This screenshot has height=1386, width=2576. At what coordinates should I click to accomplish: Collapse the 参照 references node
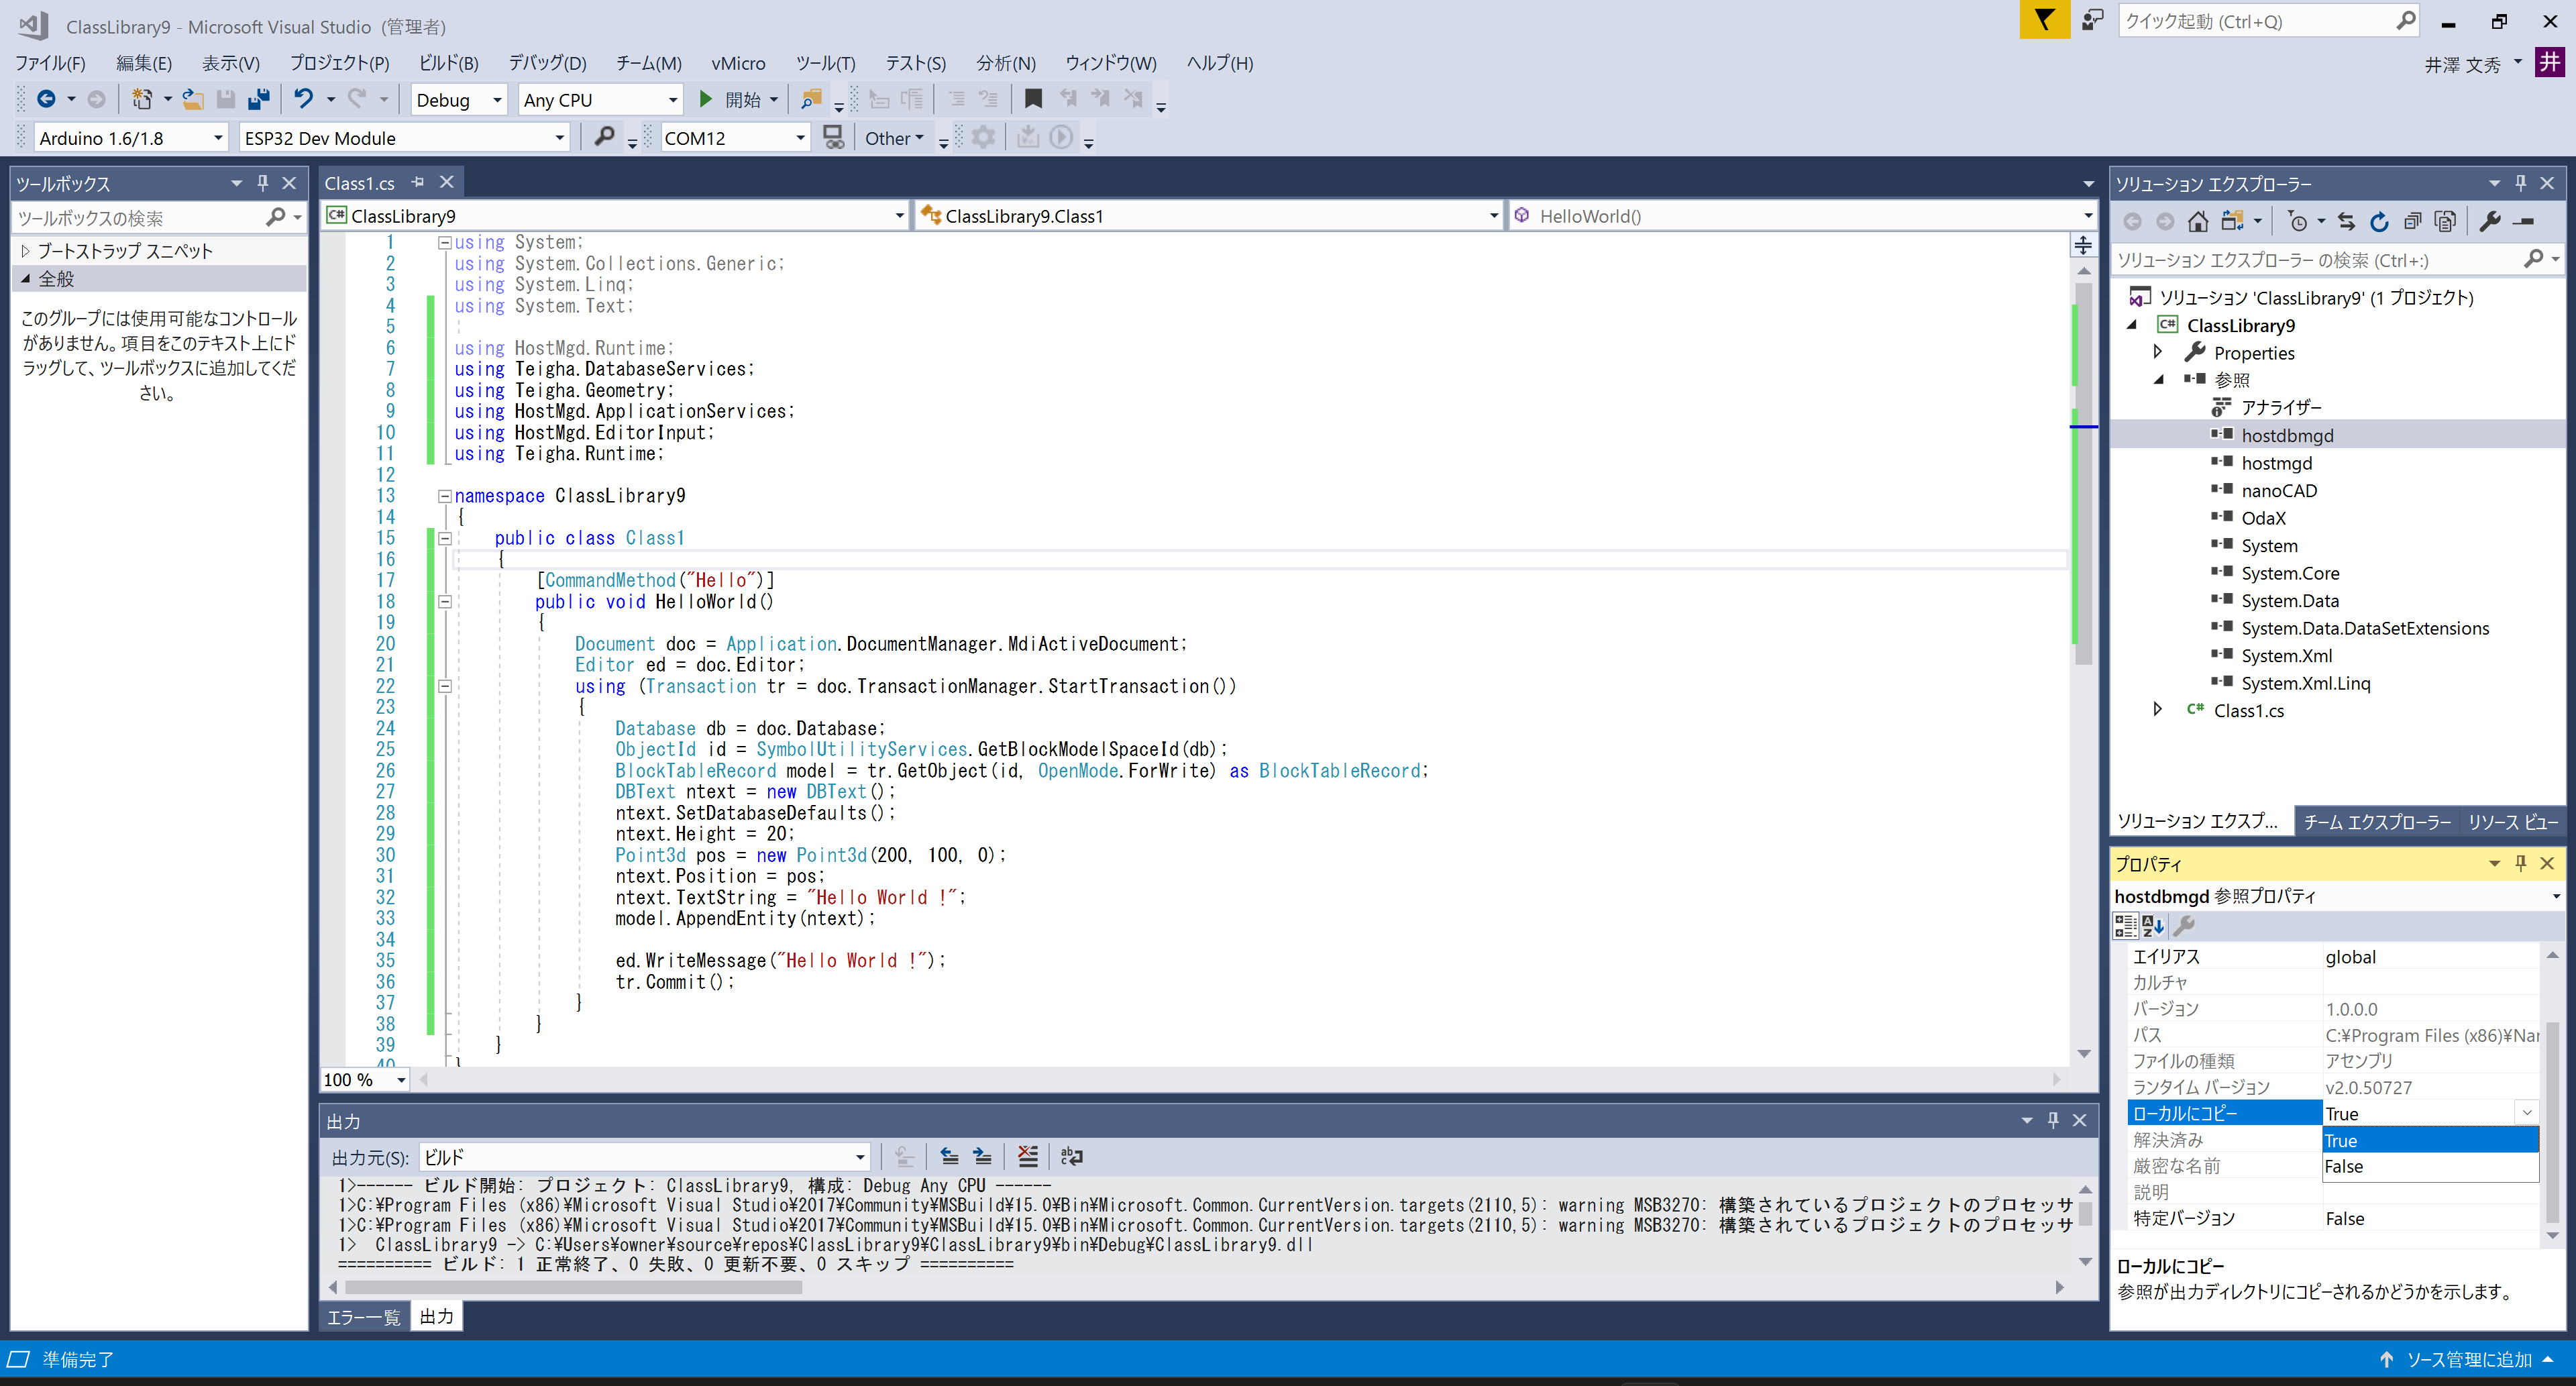click(2158, 379)
